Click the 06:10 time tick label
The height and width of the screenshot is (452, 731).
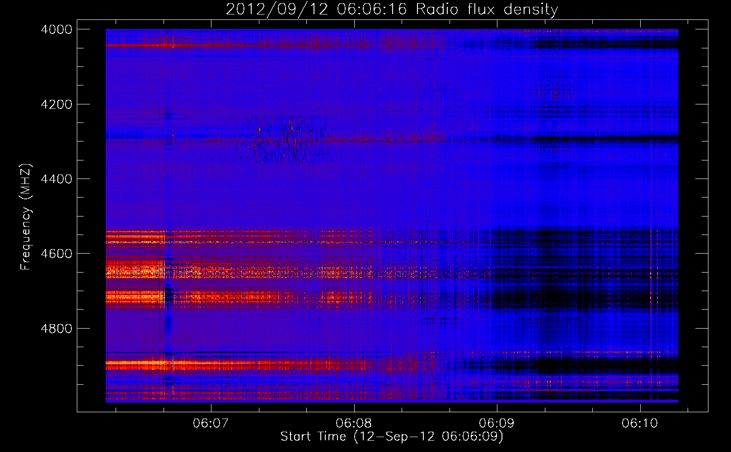[640, 424]
